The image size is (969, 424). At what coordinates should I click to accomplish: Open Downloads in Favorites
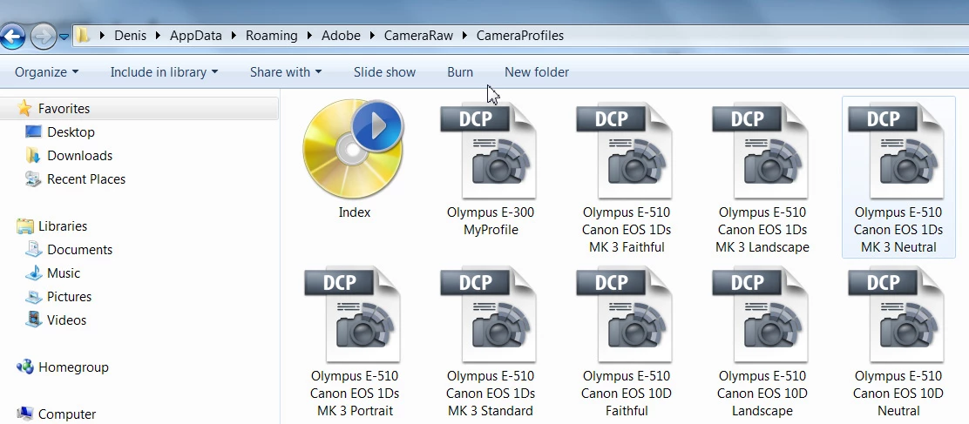point(79,156)
